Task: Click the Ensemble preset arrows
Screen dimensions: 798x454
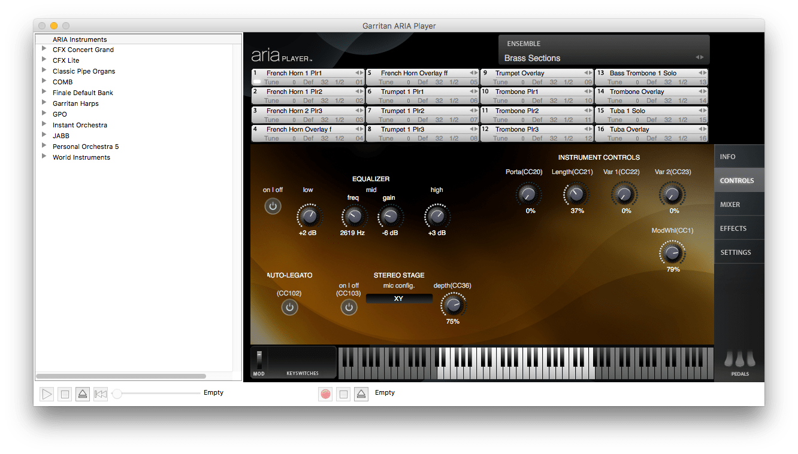Action: pos(699,57)
